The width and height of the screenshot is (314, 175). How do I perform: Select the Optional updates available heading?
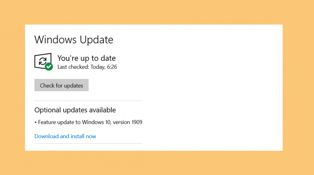75,110
